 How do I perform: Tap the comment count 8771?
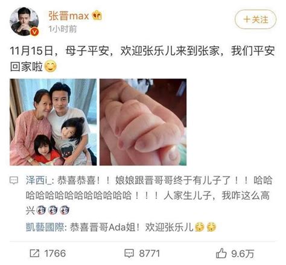pos(150,254)
